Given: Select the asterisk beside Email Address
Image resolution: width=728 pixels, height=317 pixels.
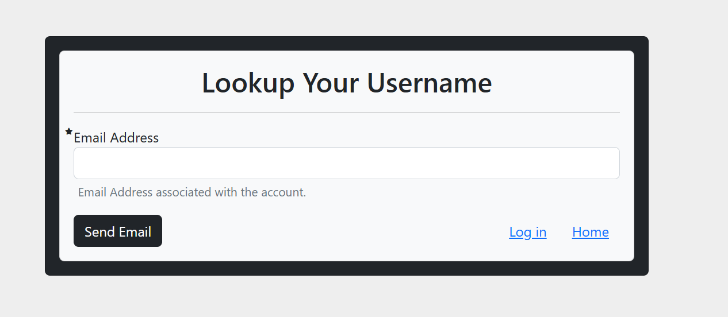Looking at the screenshot, I should [x=69, y=132].
